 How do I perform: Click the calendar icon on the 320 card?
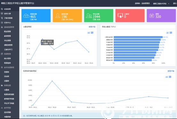pos(152,16)
